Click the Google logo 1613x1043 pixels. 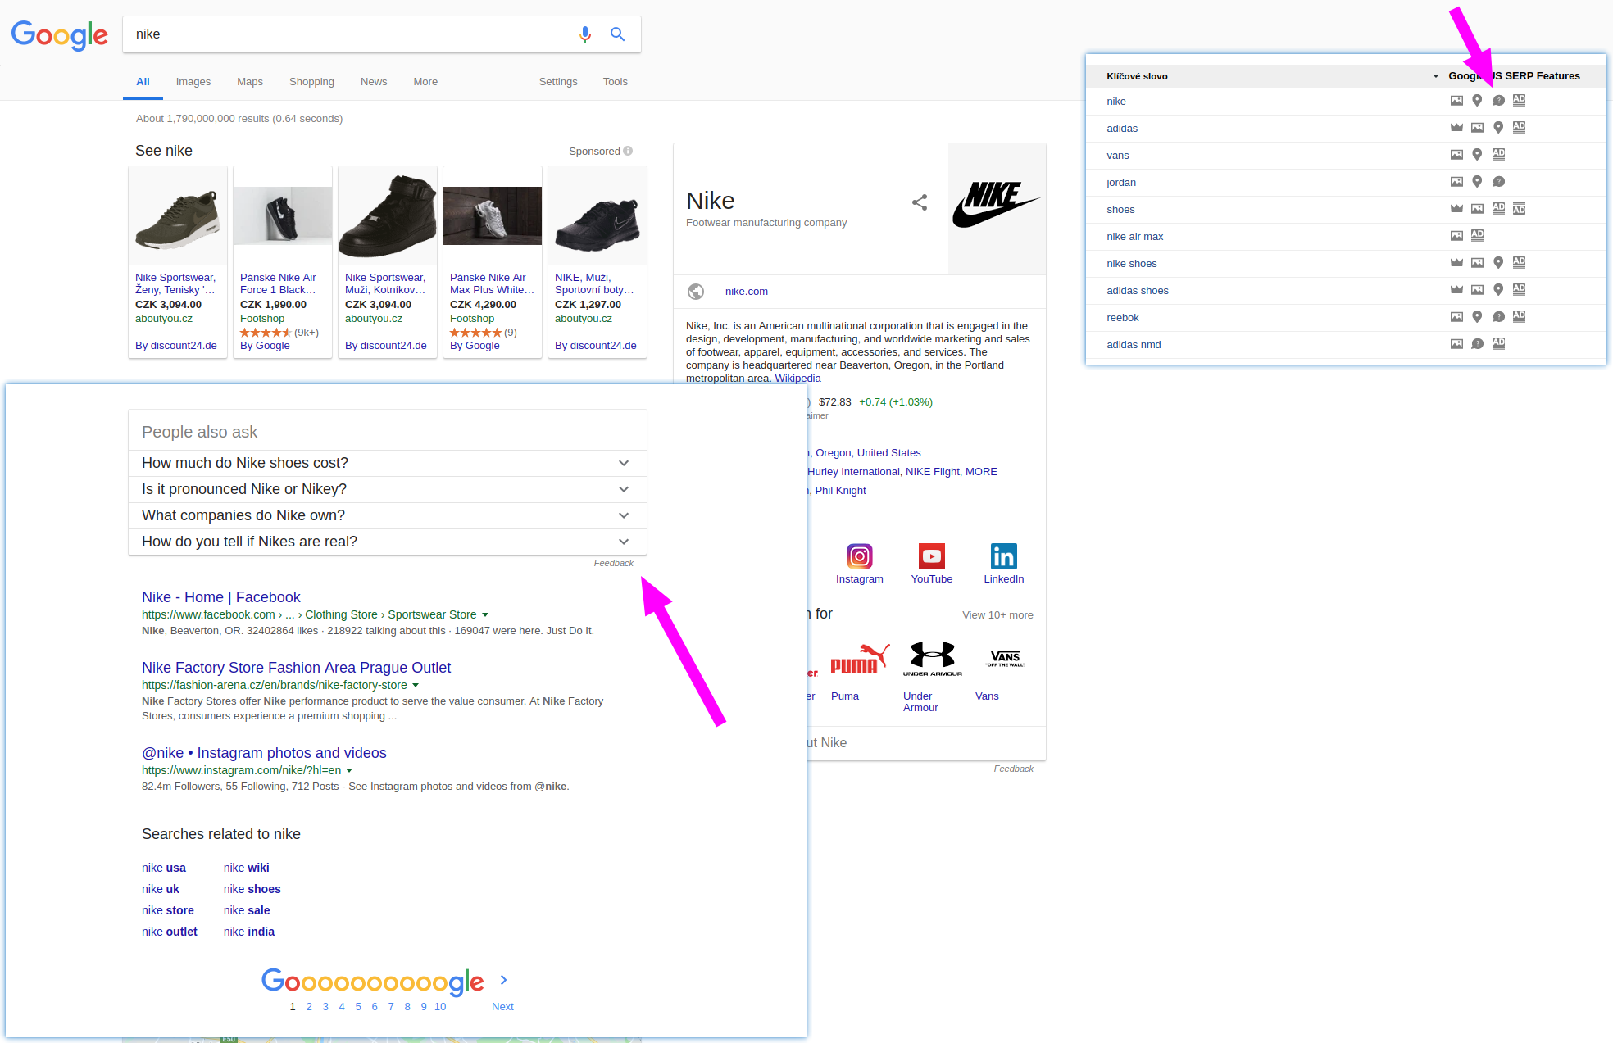(59, 35)
